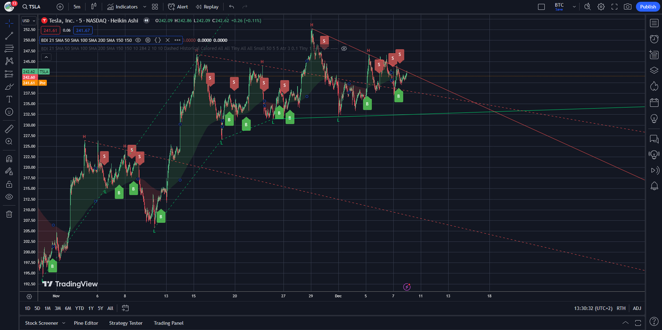This screenshot has width=662, height=330.
Task: Open More options for BDI indicator
Action: click(x=177, y=40)
